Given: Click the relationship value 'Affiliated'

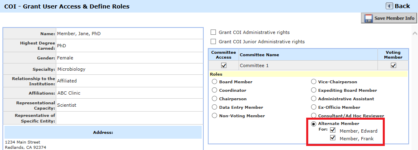Looking at the screenshot, I should (67, 81).
